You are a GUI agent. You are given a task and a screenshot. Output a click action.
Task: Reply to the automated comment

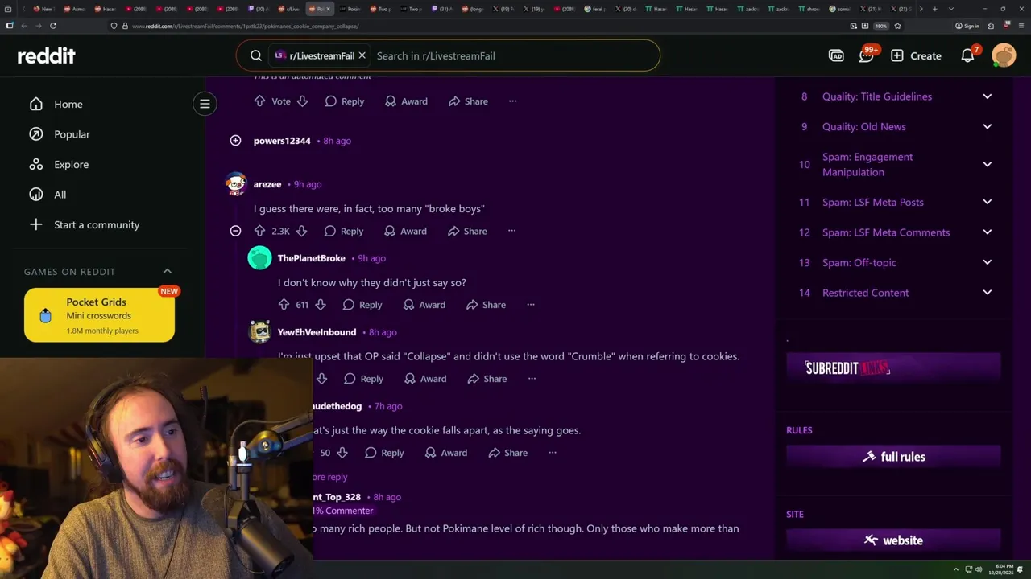tap(345, 101)
